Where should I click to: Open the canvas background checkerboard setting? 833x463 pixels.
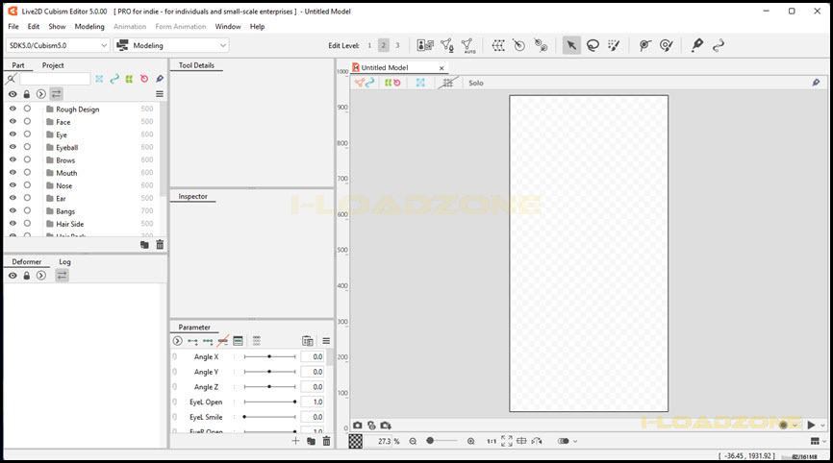tap(355, 441)
